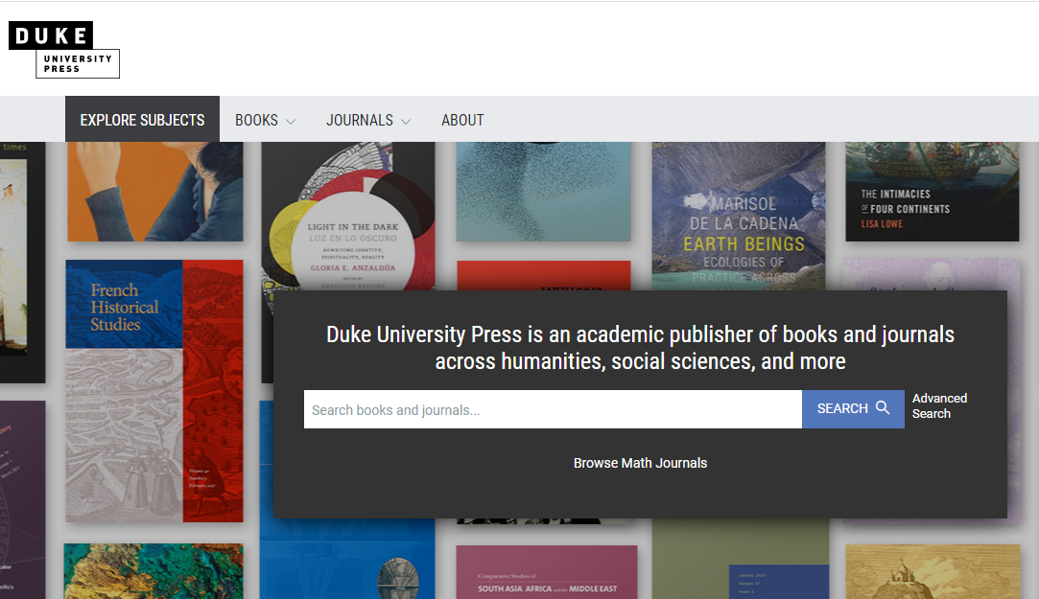Open Light in the Dark book cover
1039x599 pixels.
click(x=348, y=217)
